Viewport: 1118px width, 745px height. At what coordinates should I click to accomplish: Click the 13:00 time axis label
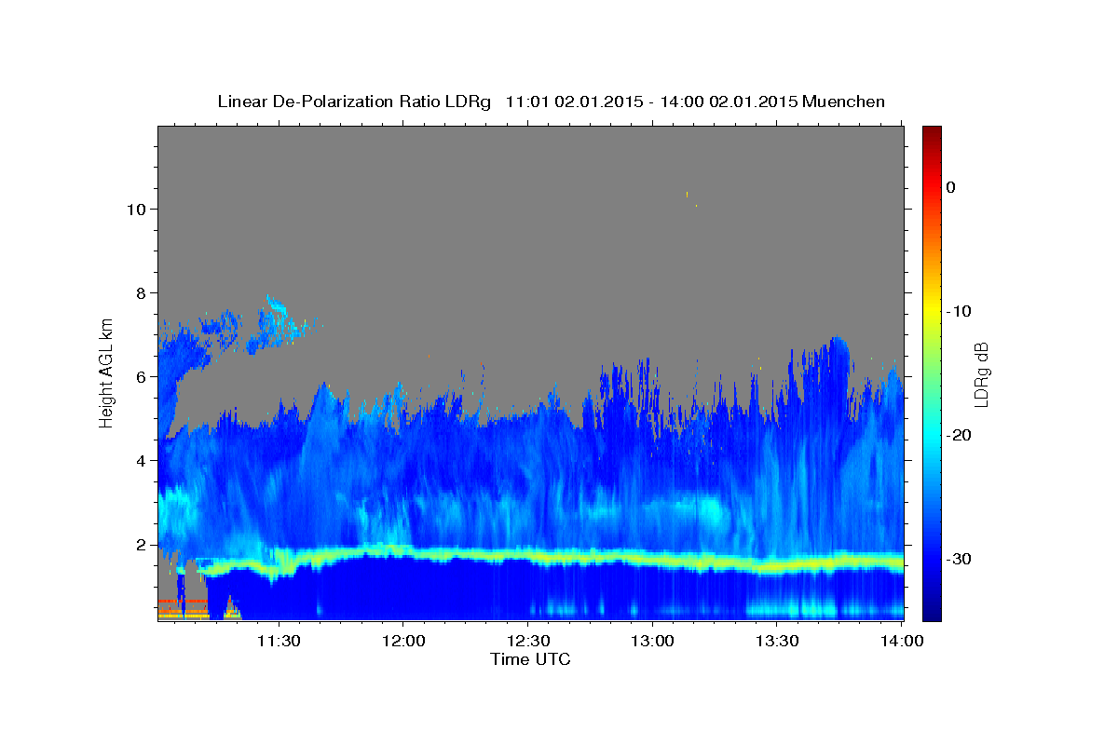tap(652, 641)
